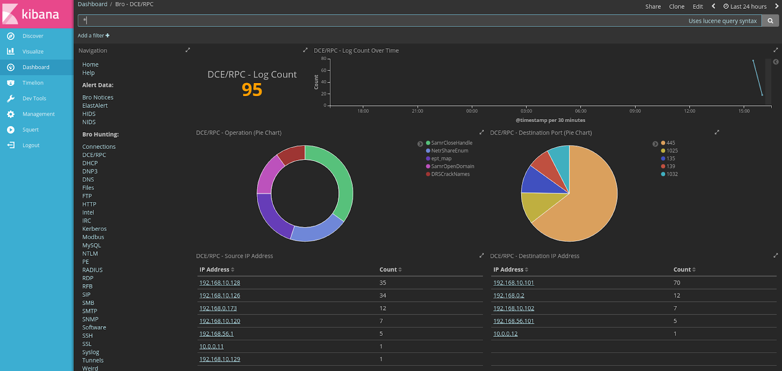
Task: Click inside the Lucene query search field
Action: [381, 21]
